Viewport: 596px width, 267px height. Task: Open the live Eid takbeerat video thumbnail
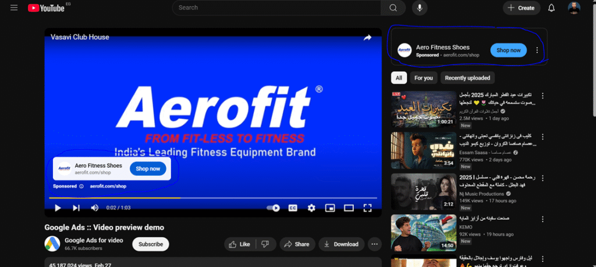[x=424, y=109]
